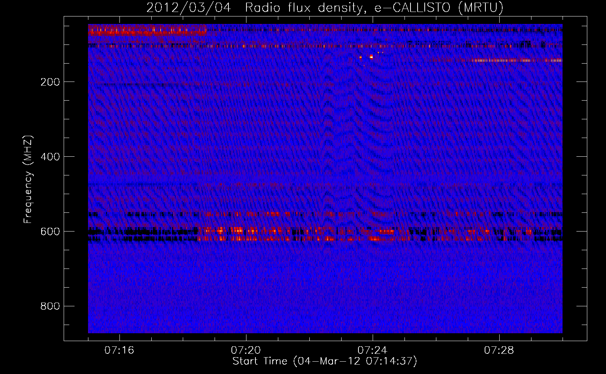Screen dimensions: 606x374
Task: Click the 600 frequency tick label
Action: [50, 232]
